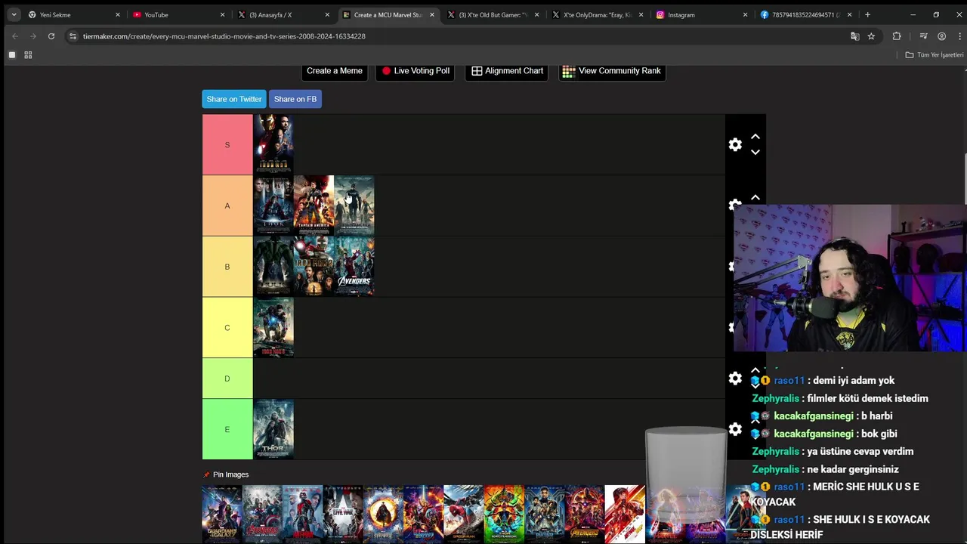Image resolution: width=967 pixels, height=544 pixels.
Task: Click the light orange B tier label
Action: (x=227, y=267)
